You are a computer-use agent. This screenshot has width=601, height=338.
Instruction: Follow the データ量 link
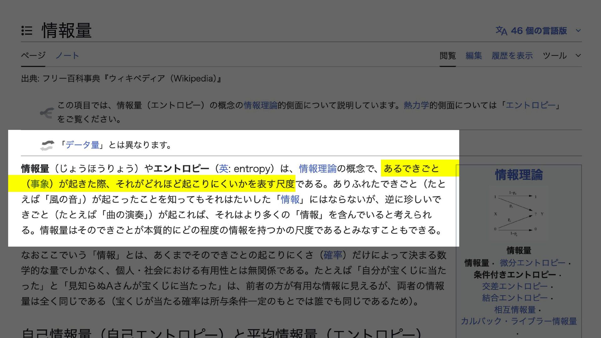(82, 145)
